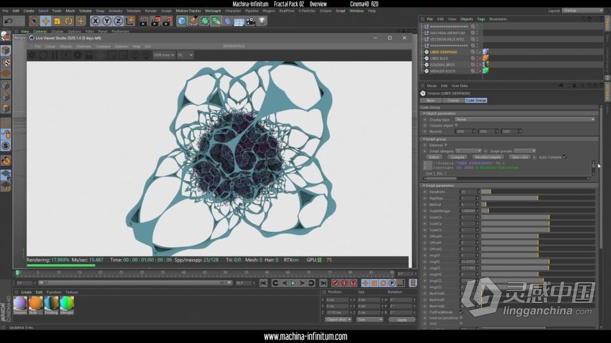Screen dimensions: 611x343
Task: Open the MoGraph menu
Action: click(x=213, y=11)
